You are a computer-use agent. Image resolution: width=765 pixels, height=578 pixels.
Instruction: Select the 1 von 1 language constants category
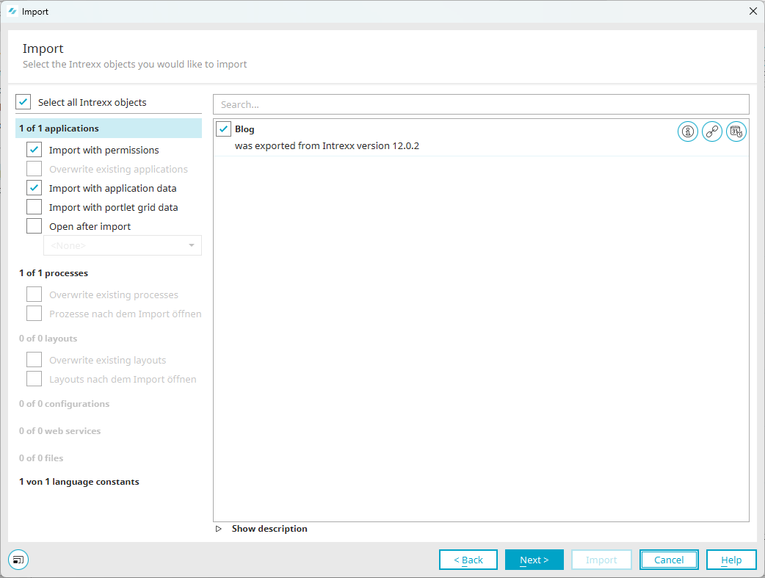tap(79, 482)
